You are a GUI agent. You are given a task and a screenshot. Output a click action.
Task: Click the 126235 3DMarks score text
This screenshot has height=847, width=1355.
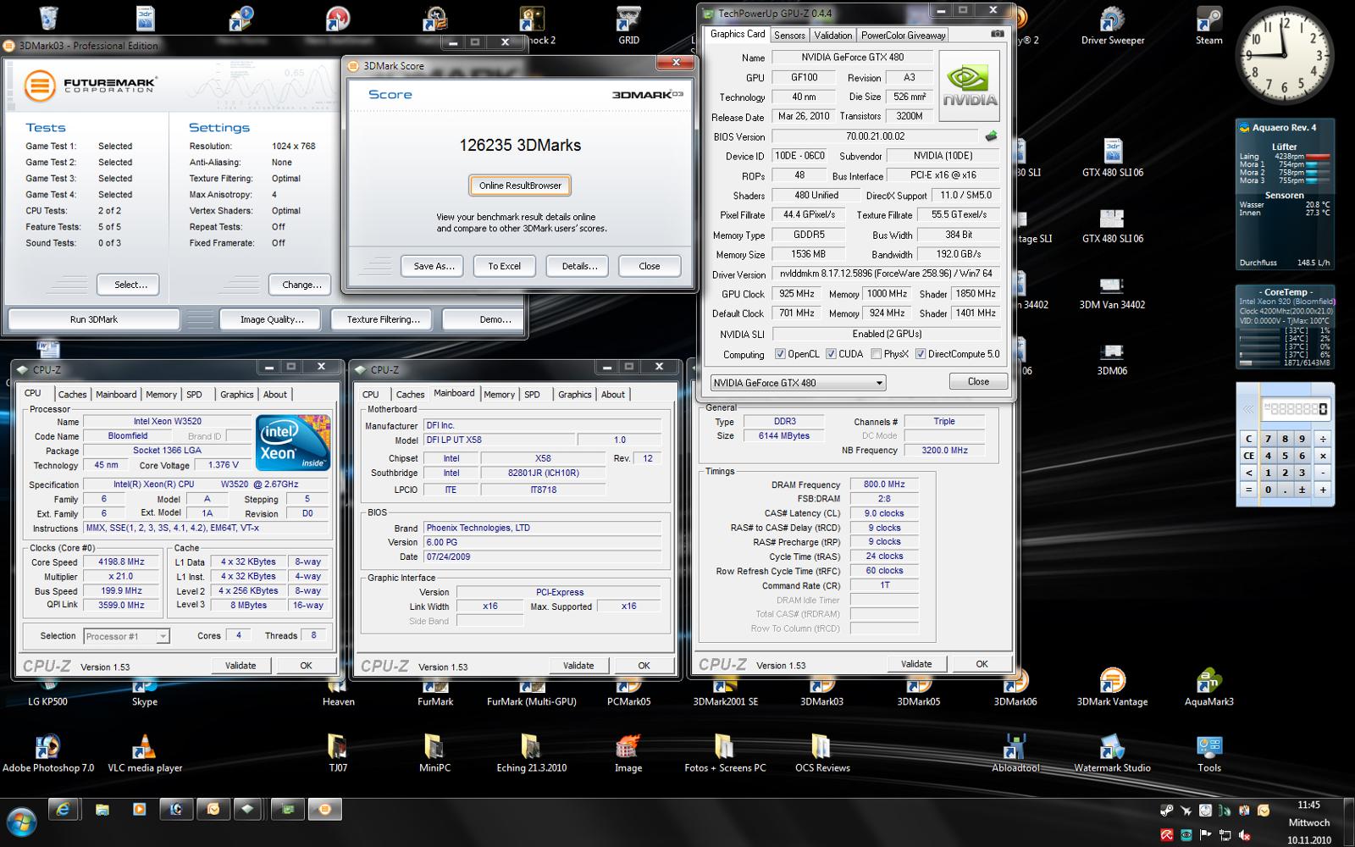[x=520, y=145]
